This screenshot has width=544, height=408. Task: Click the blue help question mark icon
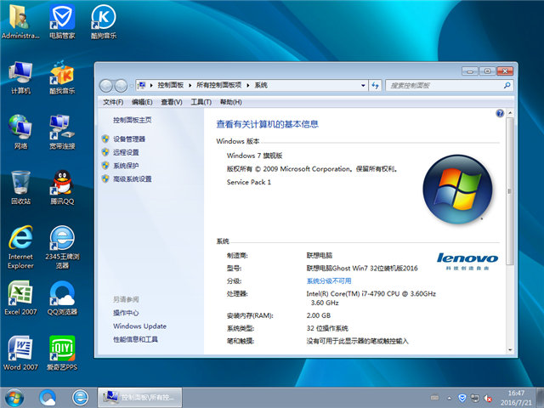point(499,113)
